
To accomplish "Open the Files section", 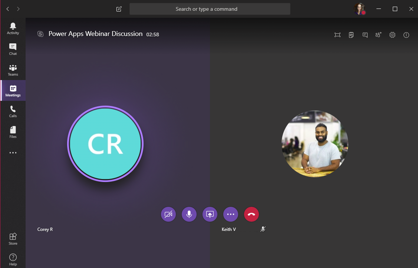I will [13, 132].
